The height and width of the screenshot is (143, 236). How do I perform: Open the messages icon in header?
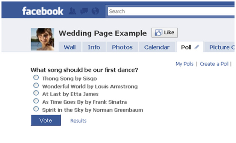pos(84,11)
